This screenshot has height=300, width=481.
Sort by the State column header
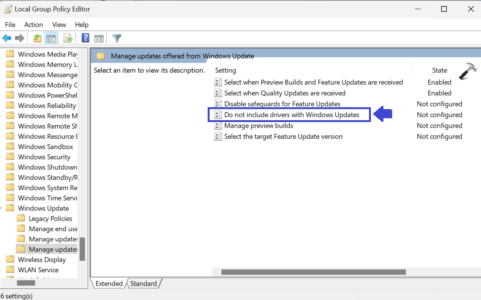click(440, 70)
